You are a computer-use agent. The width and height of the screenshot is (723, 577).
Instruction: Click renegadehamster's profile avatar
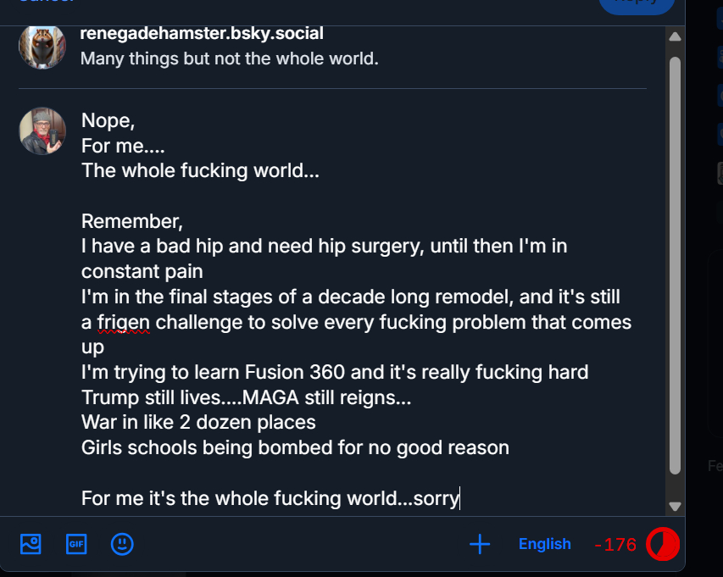click(42, 47)
